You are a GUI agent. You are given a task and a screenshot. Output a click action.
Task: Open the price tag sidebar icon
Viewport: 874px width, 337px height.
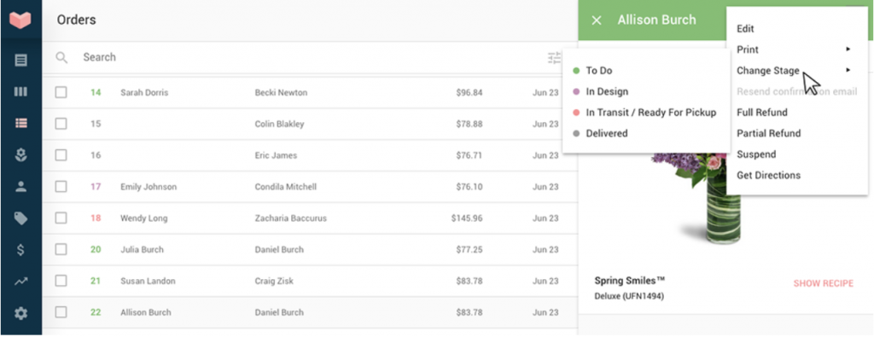click(20, 218)
